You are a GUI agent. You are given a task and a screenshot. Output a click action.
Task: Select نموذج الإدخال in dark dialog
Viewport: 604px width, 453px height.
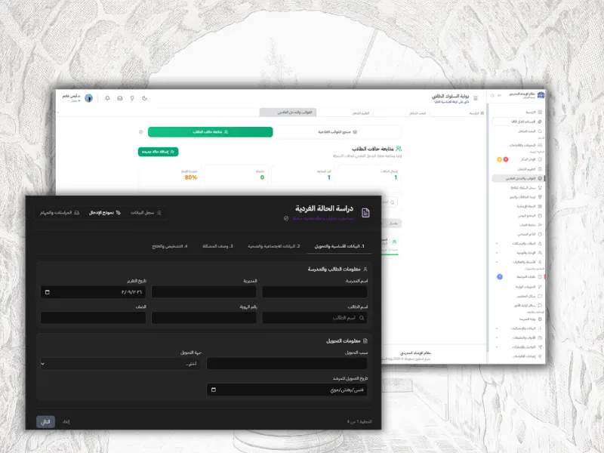(105, 213)
